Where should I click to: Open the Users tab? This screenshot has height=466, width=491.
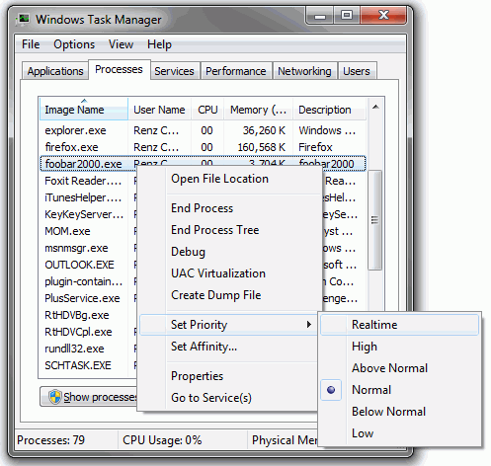click(357, 71)
